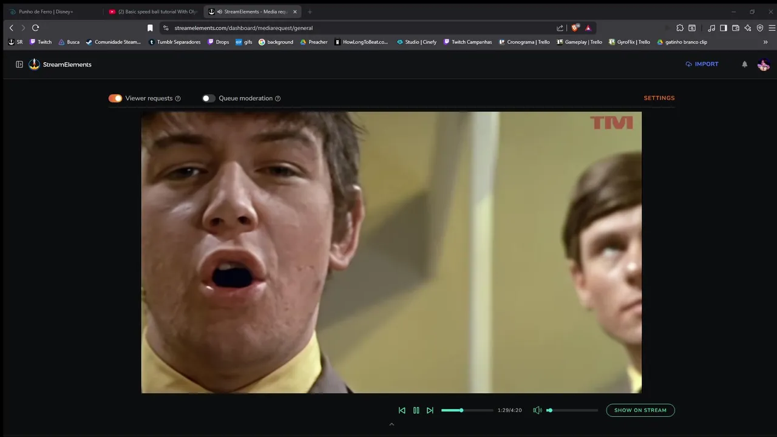Screen dimensions: 777x437
Task: Close the StreamElements browser tab
Action: coord(295,12)
